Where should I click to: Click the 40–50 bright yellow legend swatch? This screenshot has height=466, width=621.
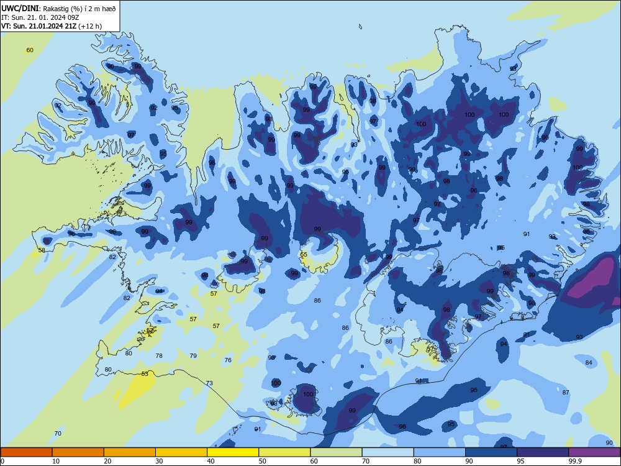233,452
